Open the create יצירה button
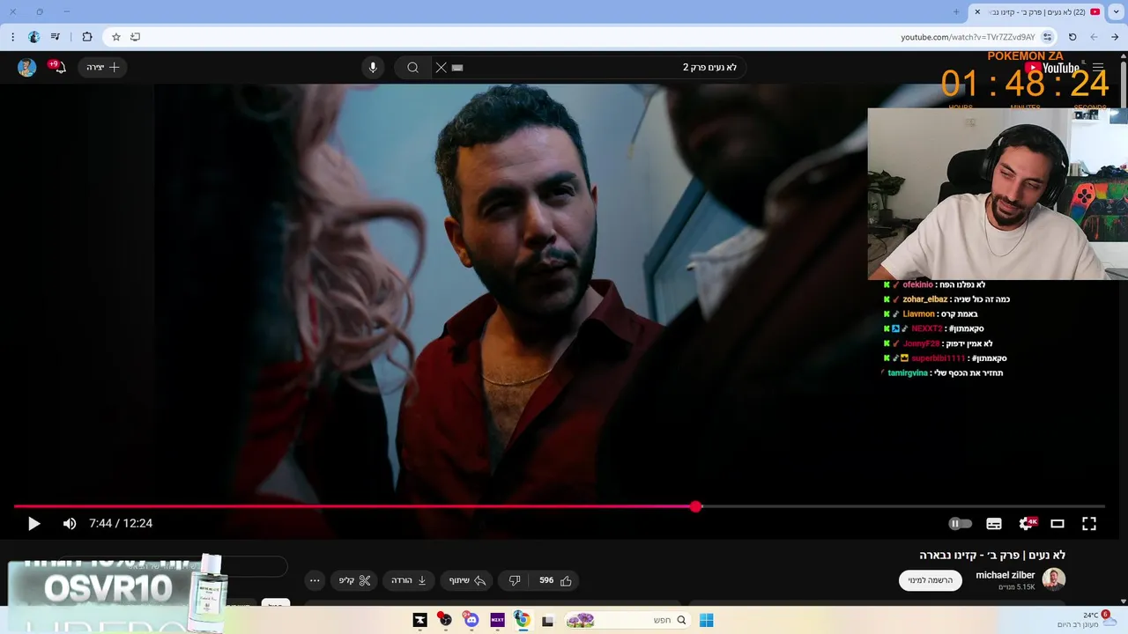1128x634 pixels. [103, 67]
